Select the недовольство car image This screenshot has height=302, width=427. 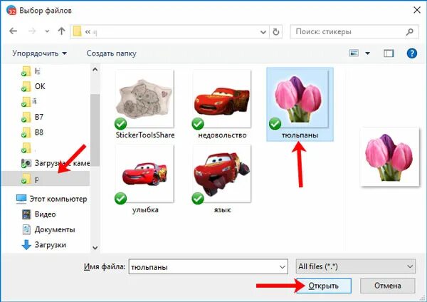tap(222, 103)
